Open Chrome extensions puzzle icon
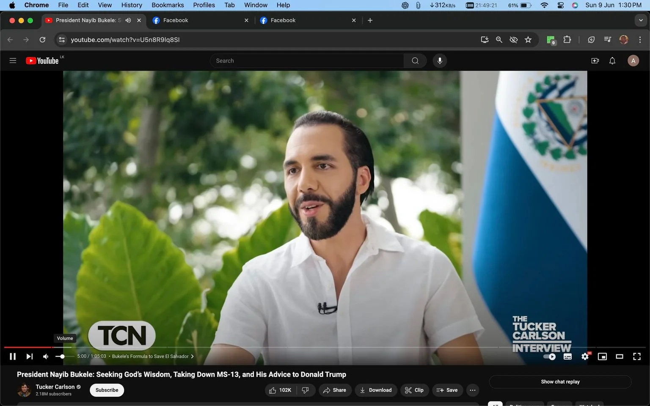The image size is (650, 406). point(567,39)
